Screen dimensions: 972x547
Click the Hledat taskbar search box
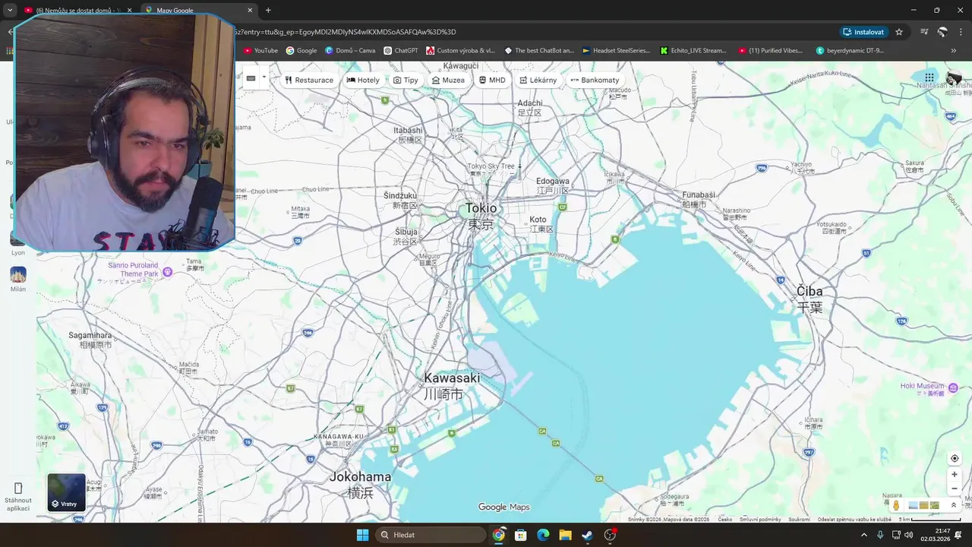431,535
